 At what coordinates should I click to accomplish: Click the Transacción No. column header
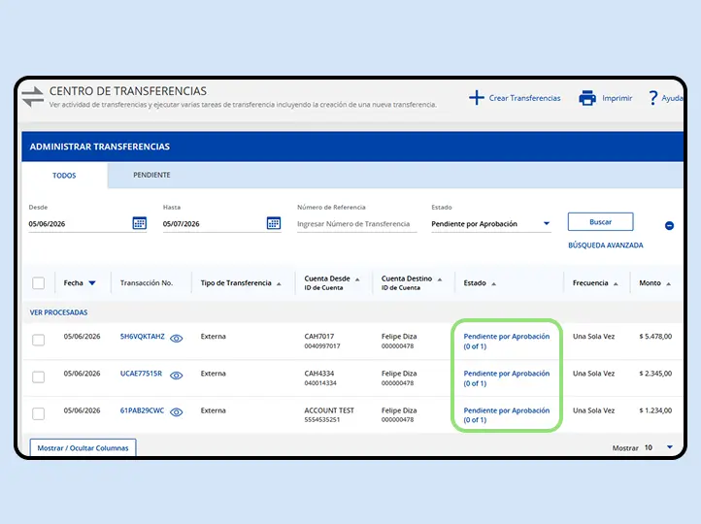[147, 283]
